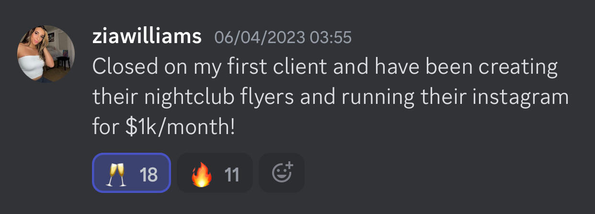Click the add reaction smiley icon
The height and width of the screenshot is (214, 595).
[x=282, y=173]
